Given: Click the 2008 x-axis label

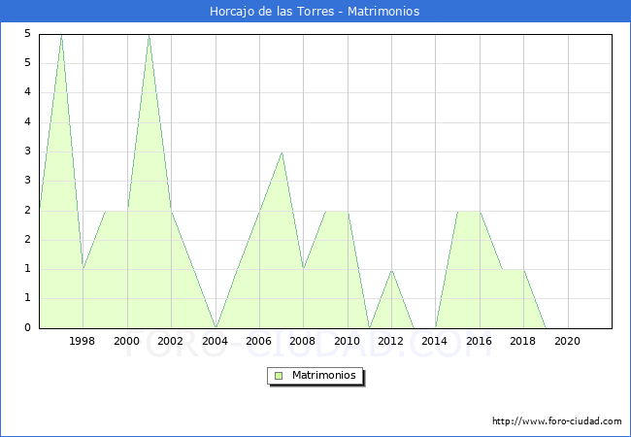Looking at the screenshot, I should click(302, 341).
